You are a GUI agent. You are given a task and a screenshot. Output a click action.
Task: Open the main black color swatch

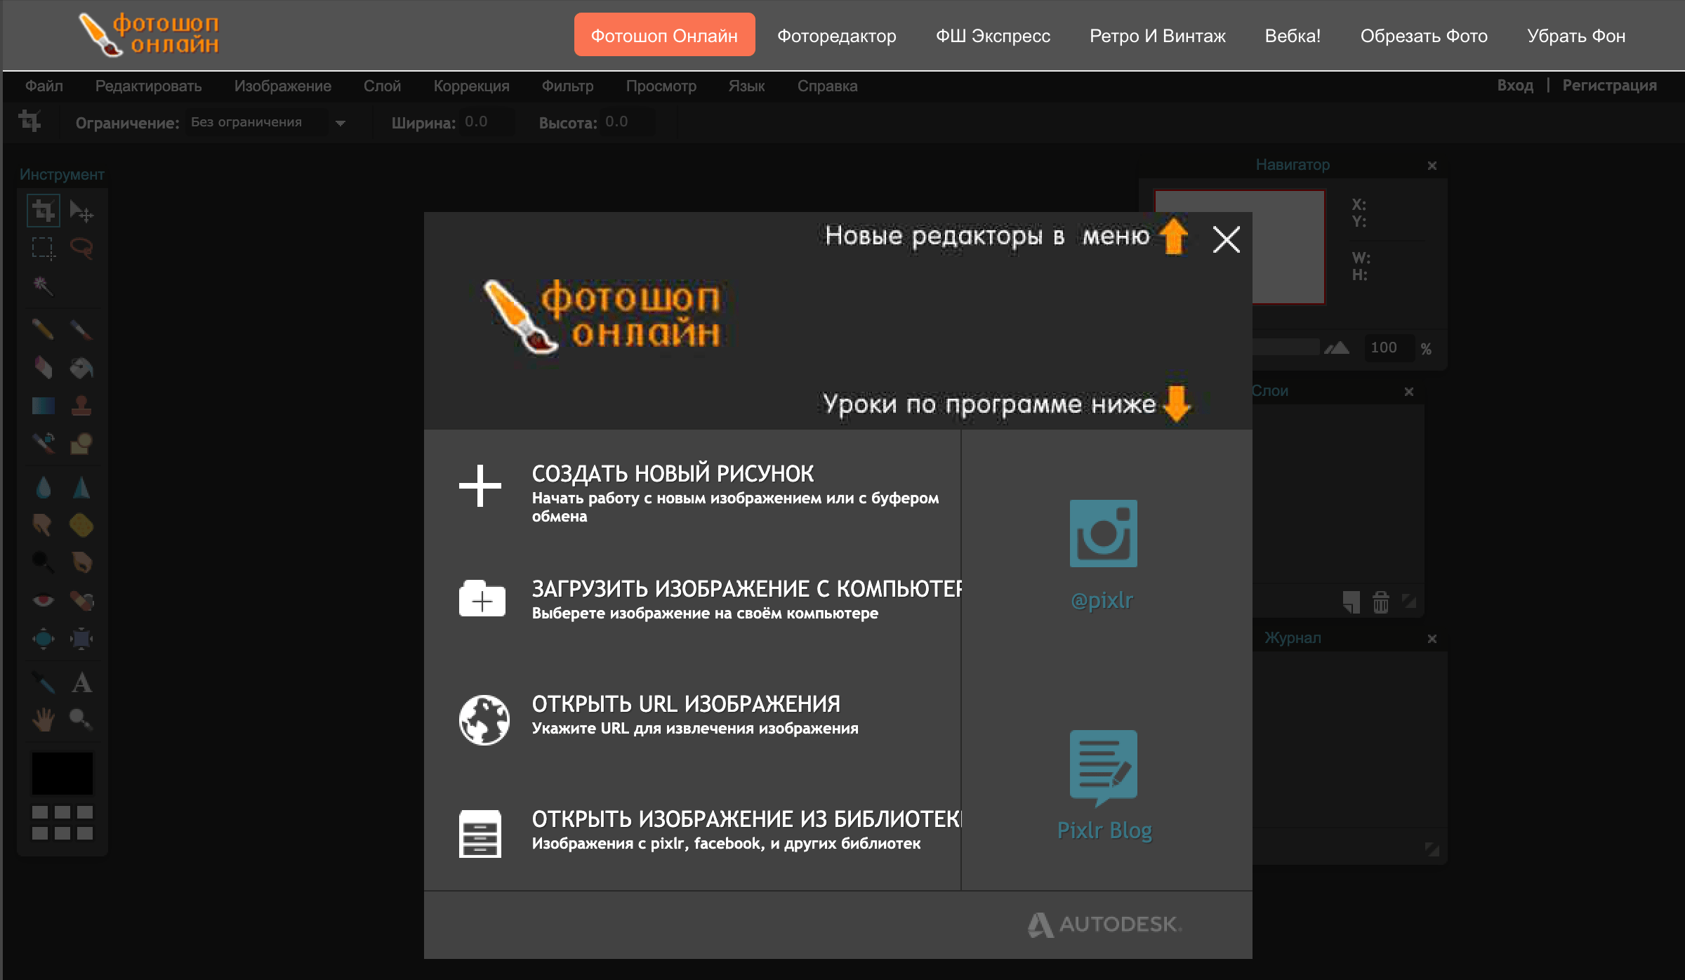pos(62,773)
